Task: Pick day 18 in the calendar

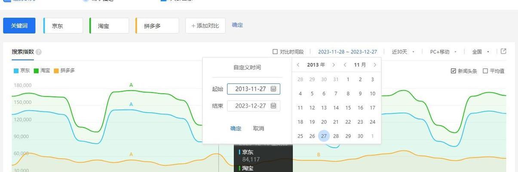Action: pyautogui.click(x=300, y=122)
